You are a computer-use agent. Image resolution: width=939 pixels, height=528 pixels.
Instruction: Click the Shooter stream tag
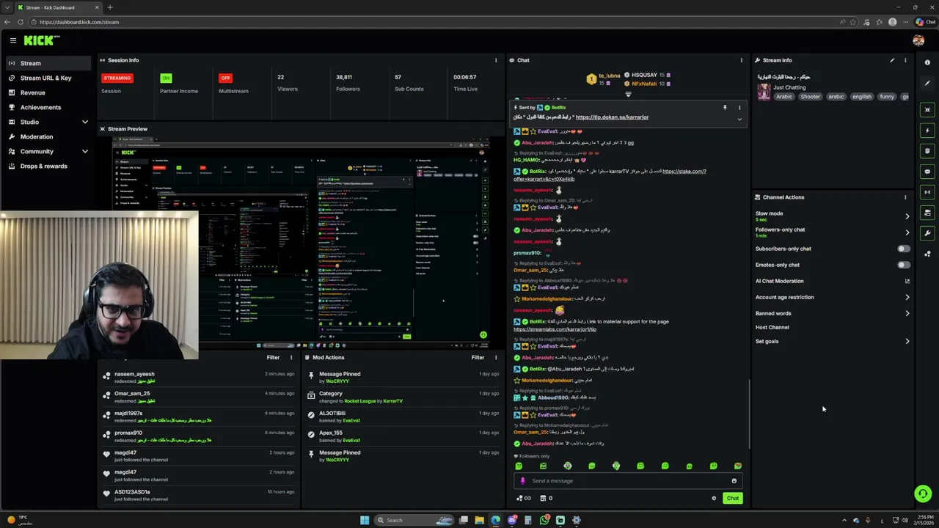click(x=810, y=97)
